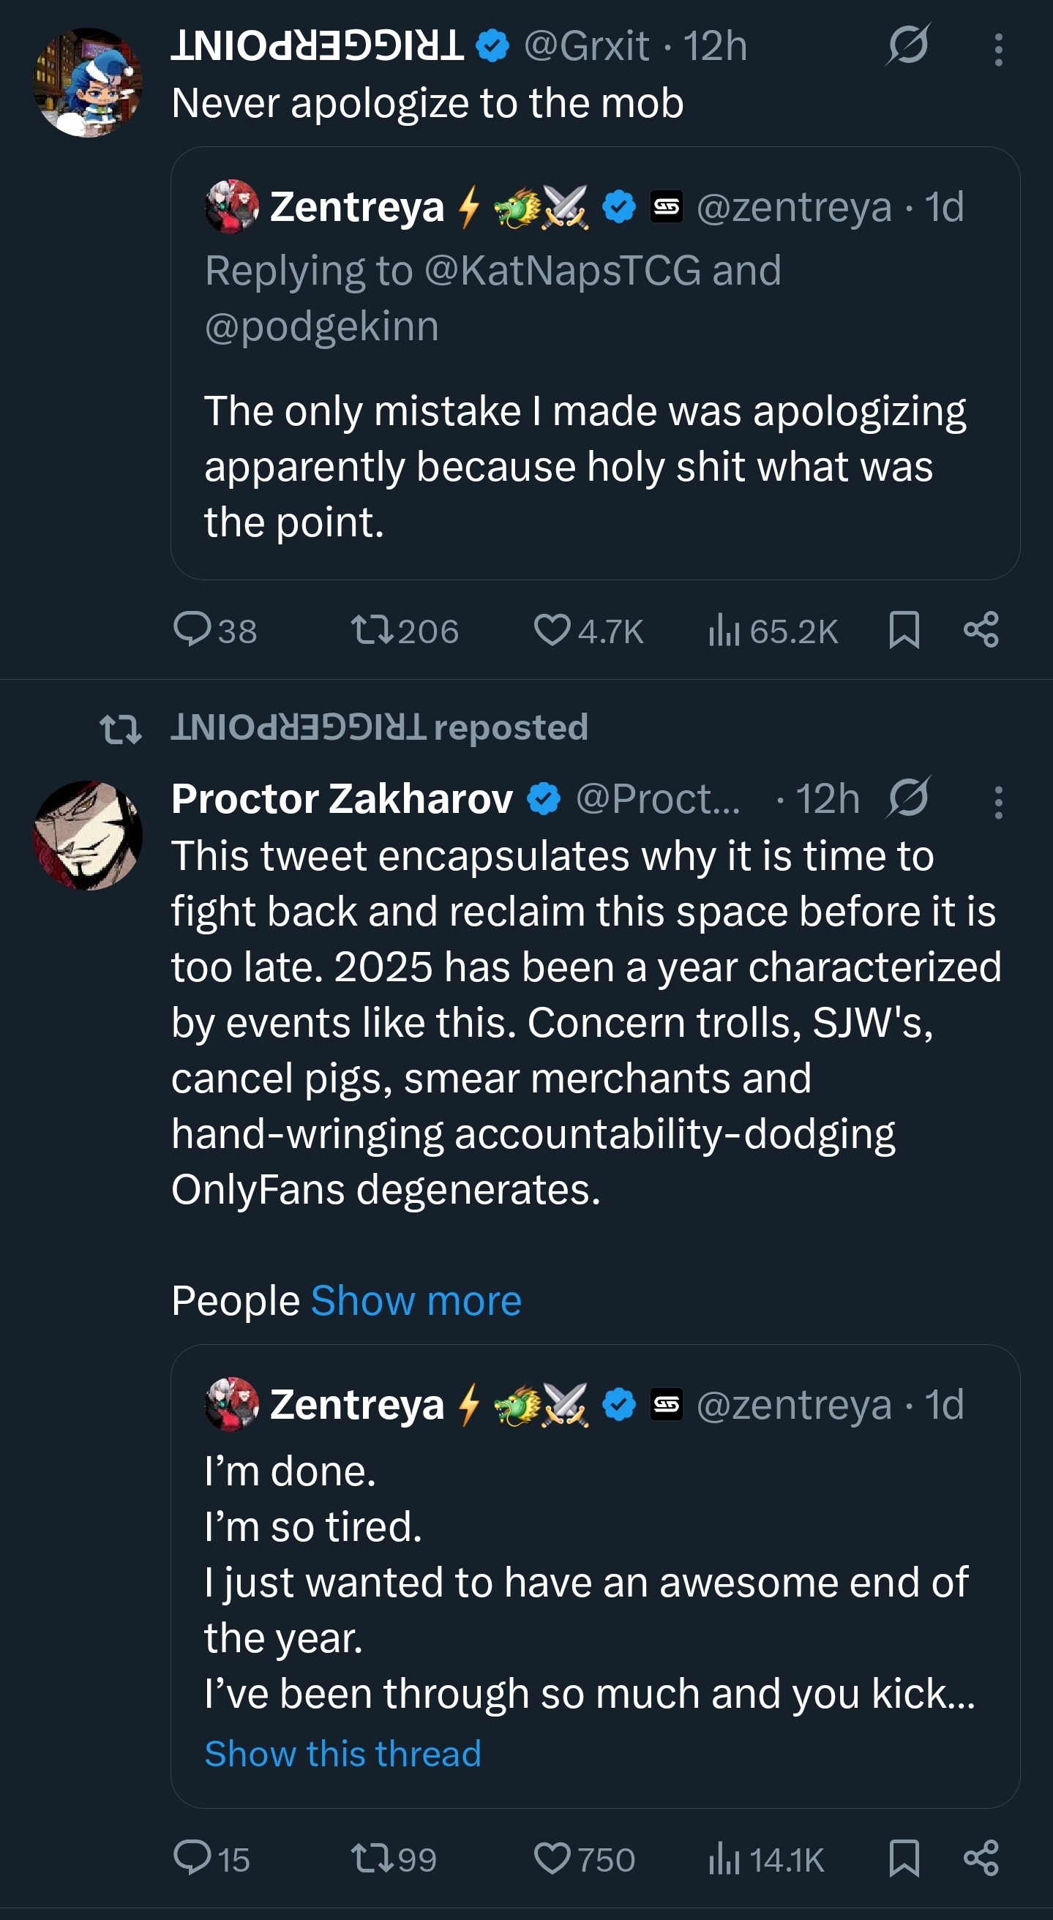The height and width of the screenshot is (1920, 1053).
Task: Share the TRIGGERPOINT post
Action: tap(981, 630)
